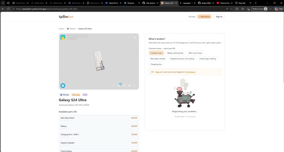Open the Verify it's you profile button
Image resolution: width=284 pixels, height=152 pixels.
click(259, 9)
